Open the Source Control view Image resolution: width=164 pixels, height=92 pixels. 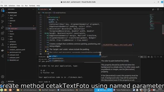tap(3, 21)
